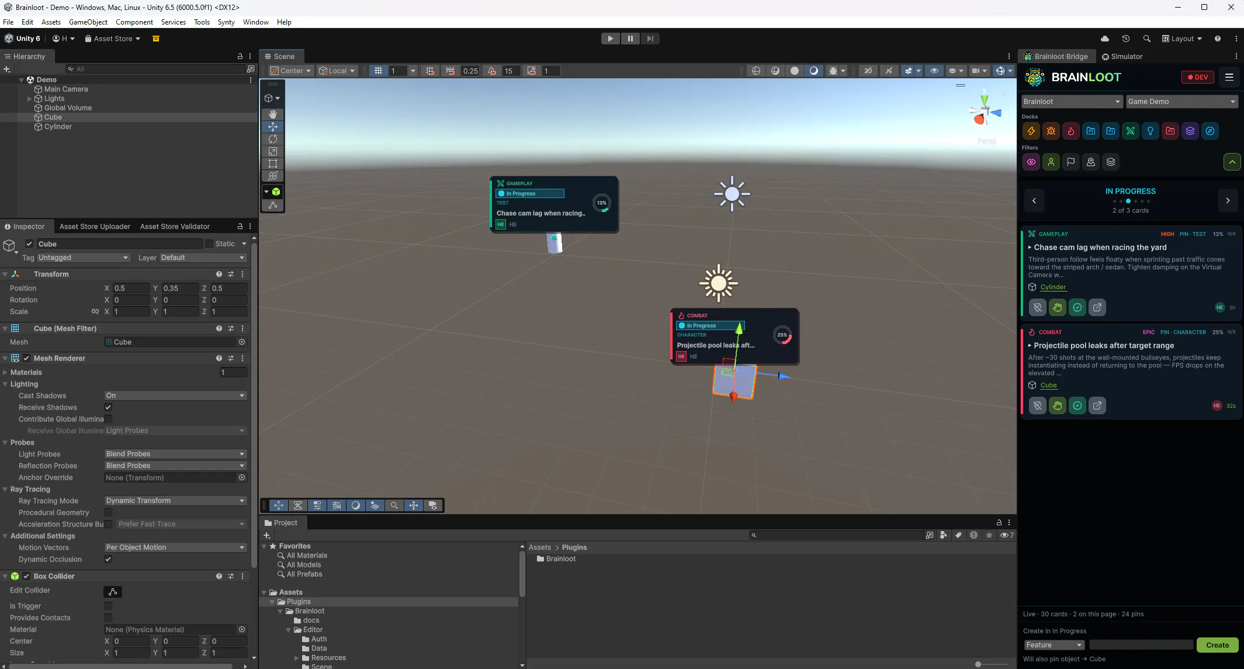Click the Cube link on Projectile pool card

(1048, 385)
